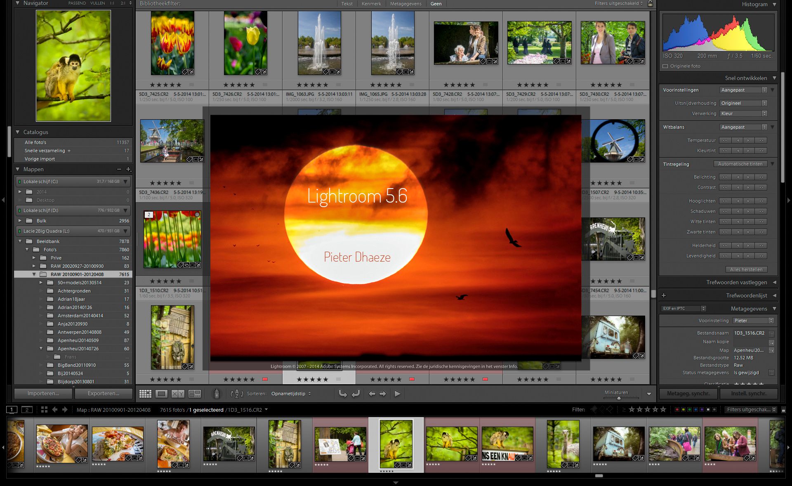Enable the Originele foto checkbox

click(665, 66)
